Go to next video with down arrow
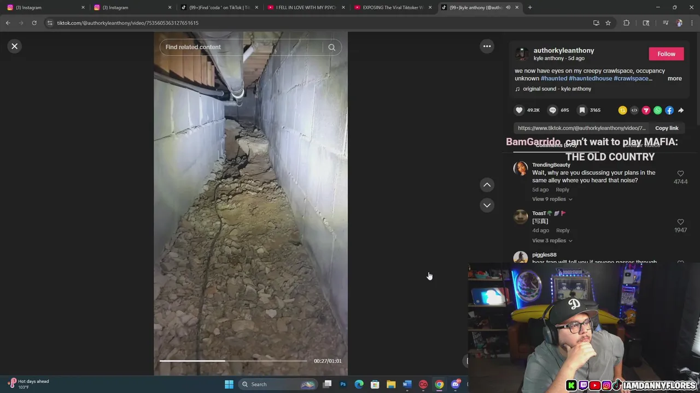Image resolution: width=700 pixels, height=393 pixels. click(487, 205)
